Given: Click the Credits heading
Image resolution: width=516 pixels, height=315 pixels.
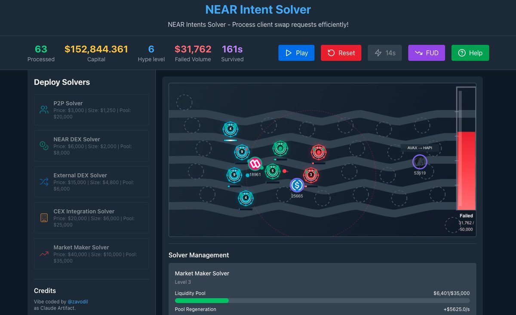Looking at the screenshot, I should point(45,291).
